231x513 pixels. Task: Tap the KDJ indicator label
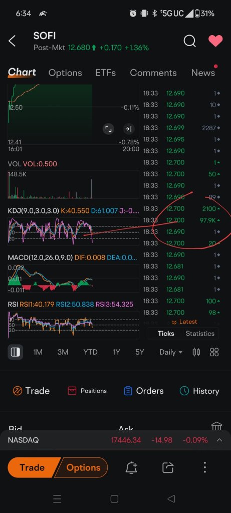click(x=34, y=211)
